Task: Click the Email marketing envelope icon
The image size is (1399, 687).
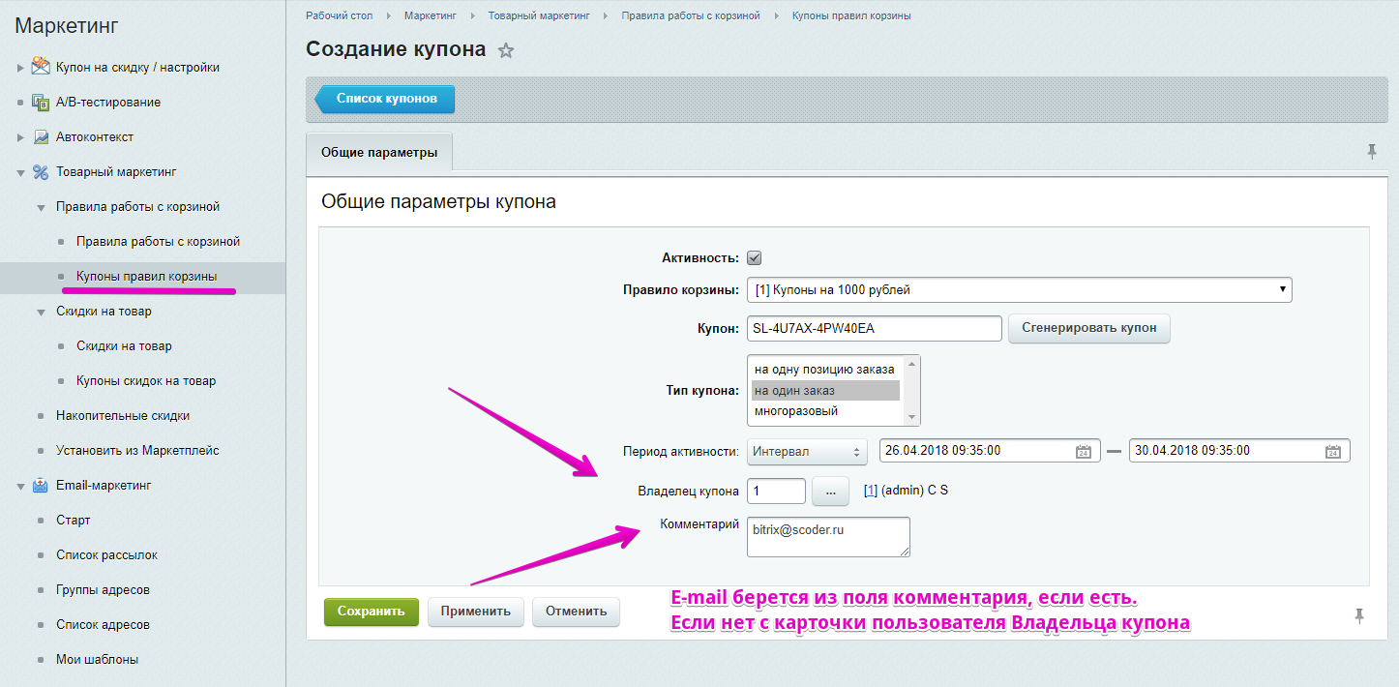Action: click(41, 485)
